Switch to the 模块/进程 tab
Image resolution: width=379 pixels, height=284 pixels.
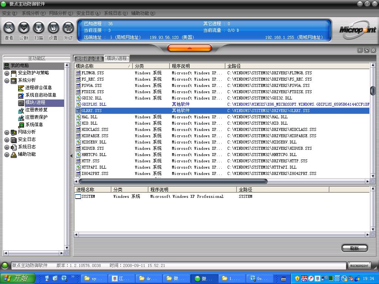pos(117,58)
